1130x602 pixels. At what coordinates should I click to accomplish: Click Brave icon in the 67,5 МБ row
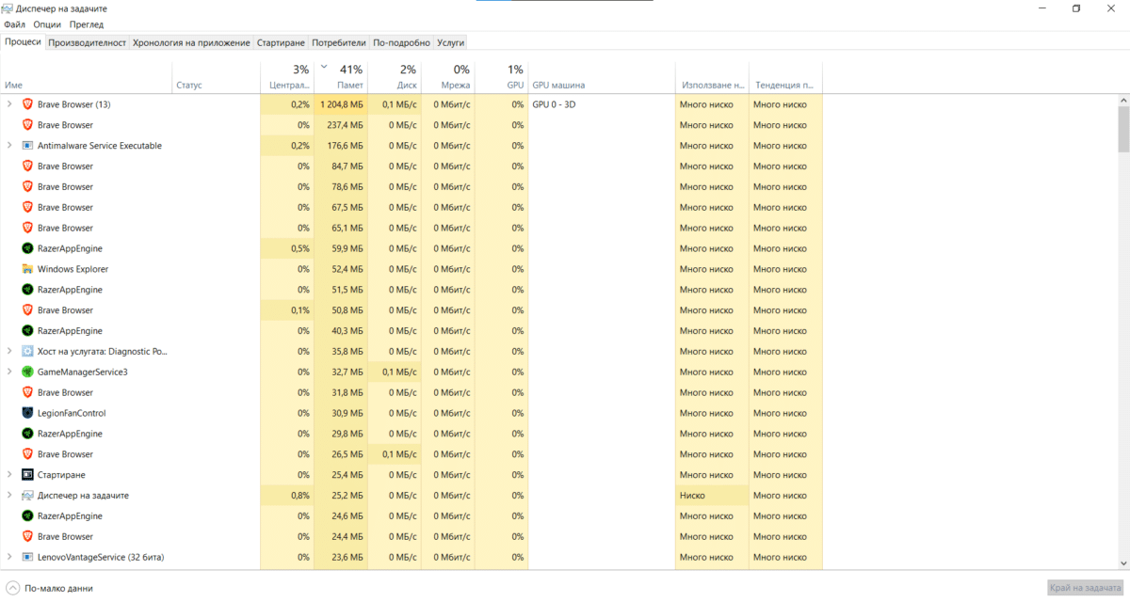(27, 207)
